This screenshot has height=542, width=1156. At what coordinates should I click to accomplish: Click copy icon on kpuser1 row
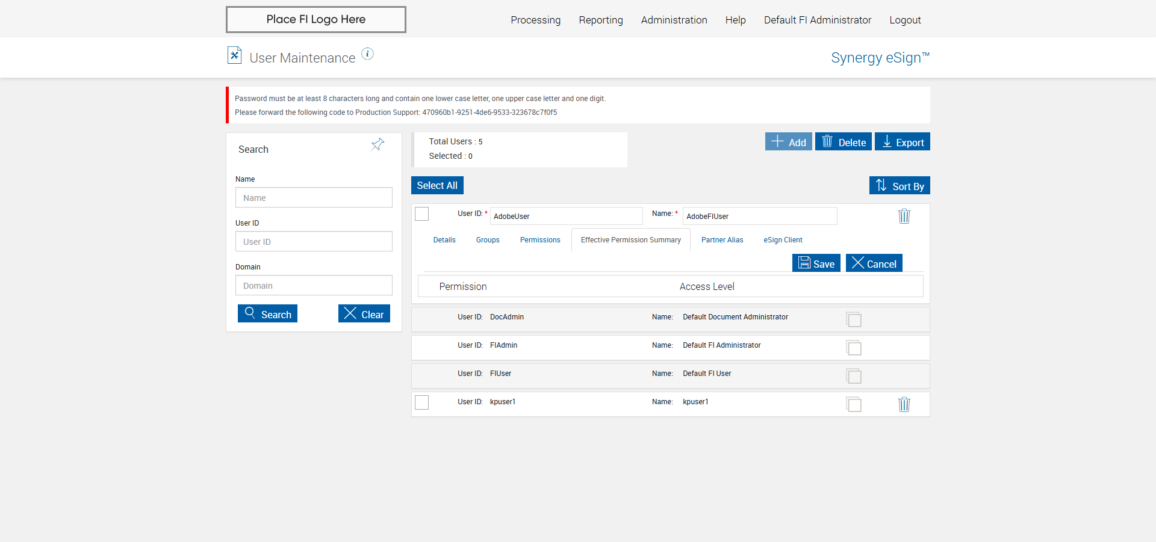[854, 404]
